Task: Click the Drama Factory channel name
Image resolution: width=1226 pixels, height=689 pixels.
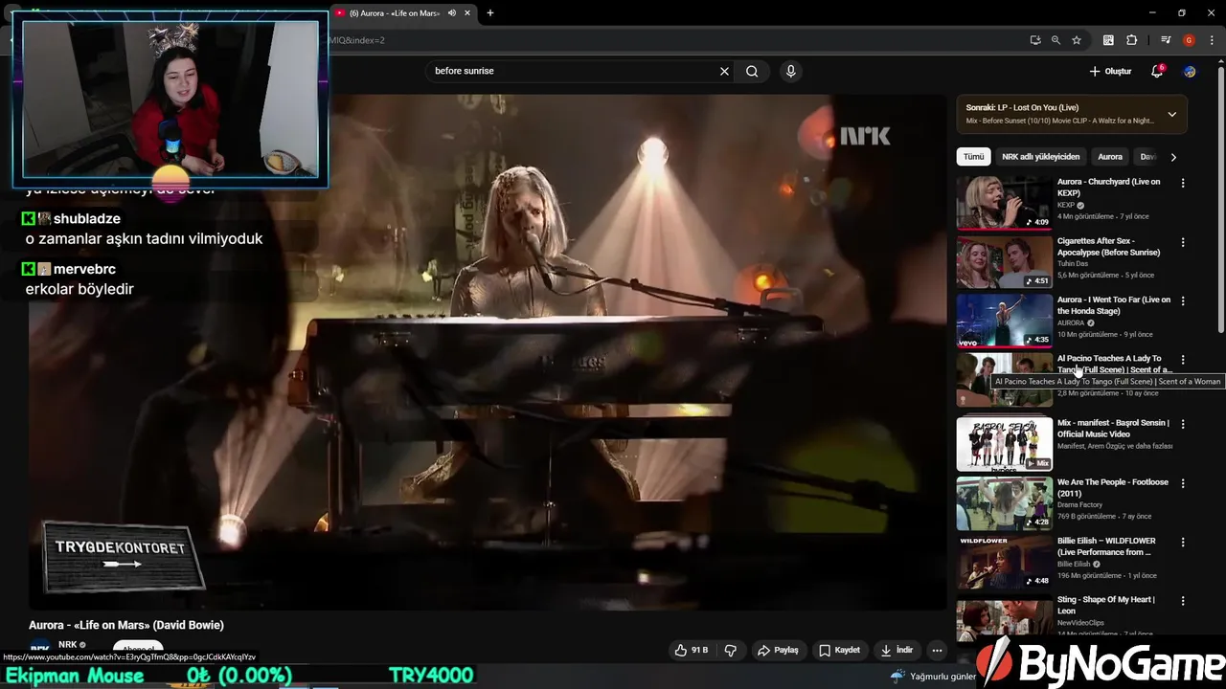Action: point(1079,504)
